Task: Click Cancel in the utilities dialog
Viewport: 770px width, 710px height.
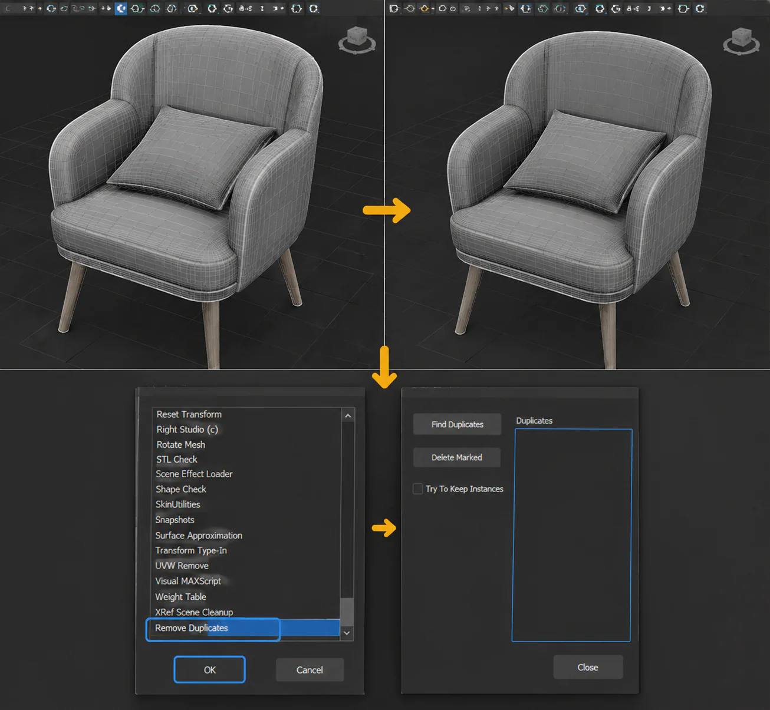Action: [310, 670]
